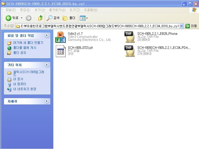Click the greyed Forward arrow icon

coord(29,18)
